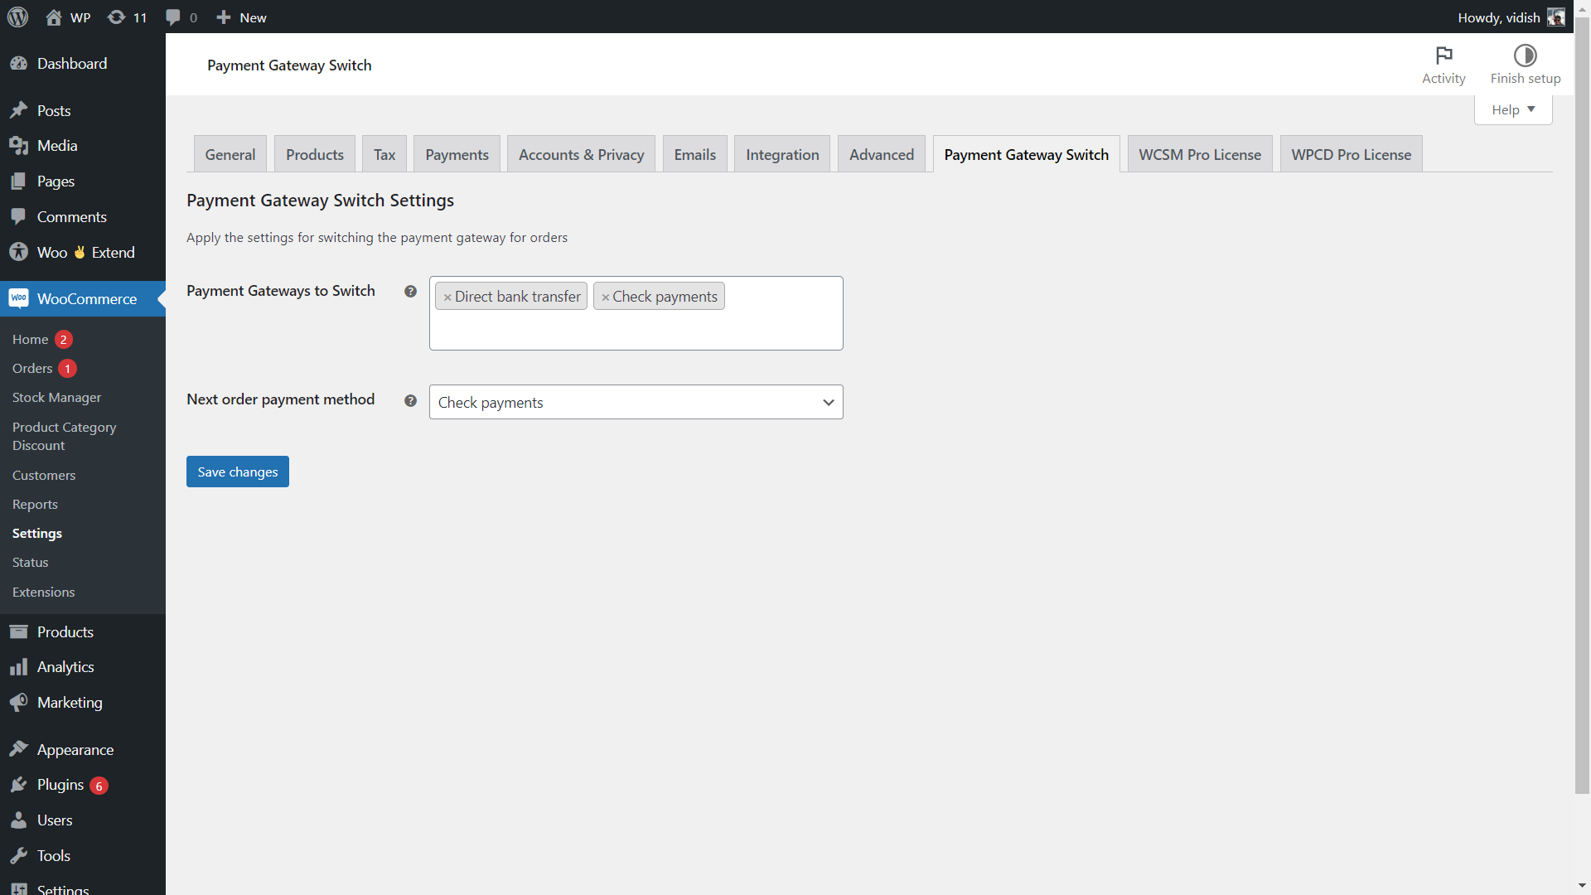This screenshot has height=895, width=1591.
Task: Click help icon beside Next order payment method
Action: [x=410, y=401]
